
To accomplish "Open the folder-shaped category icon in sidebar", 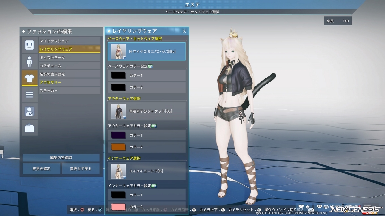I will point(30,128).
